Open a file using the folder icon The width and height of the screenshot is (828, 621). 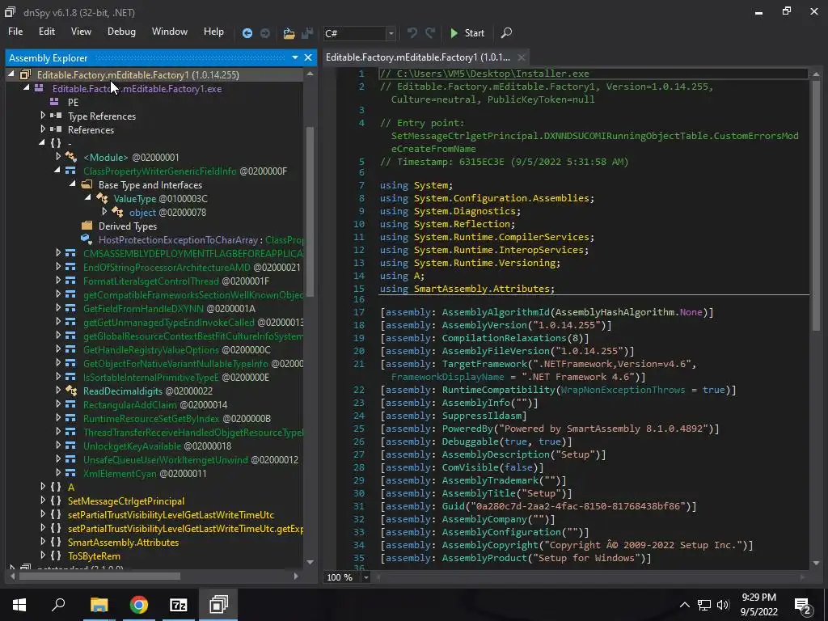289,33
